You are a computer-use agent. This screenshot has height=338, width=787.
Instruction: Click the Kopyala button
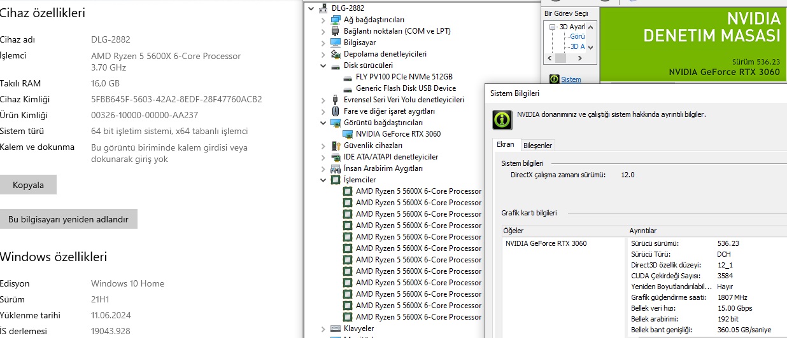coord(28,185)
